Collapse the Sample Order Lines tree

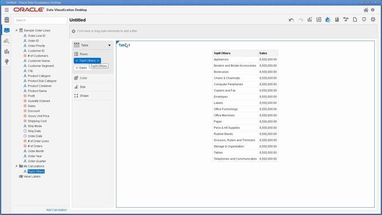(16, 30)
